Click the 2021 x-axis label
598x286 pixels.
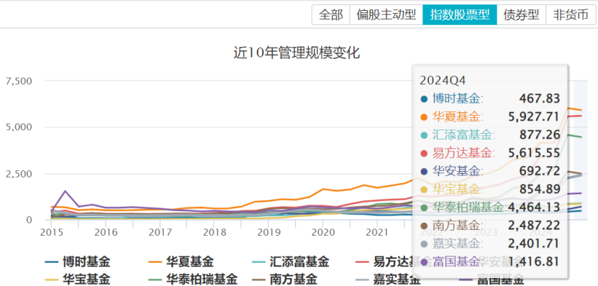pos(377,232)
